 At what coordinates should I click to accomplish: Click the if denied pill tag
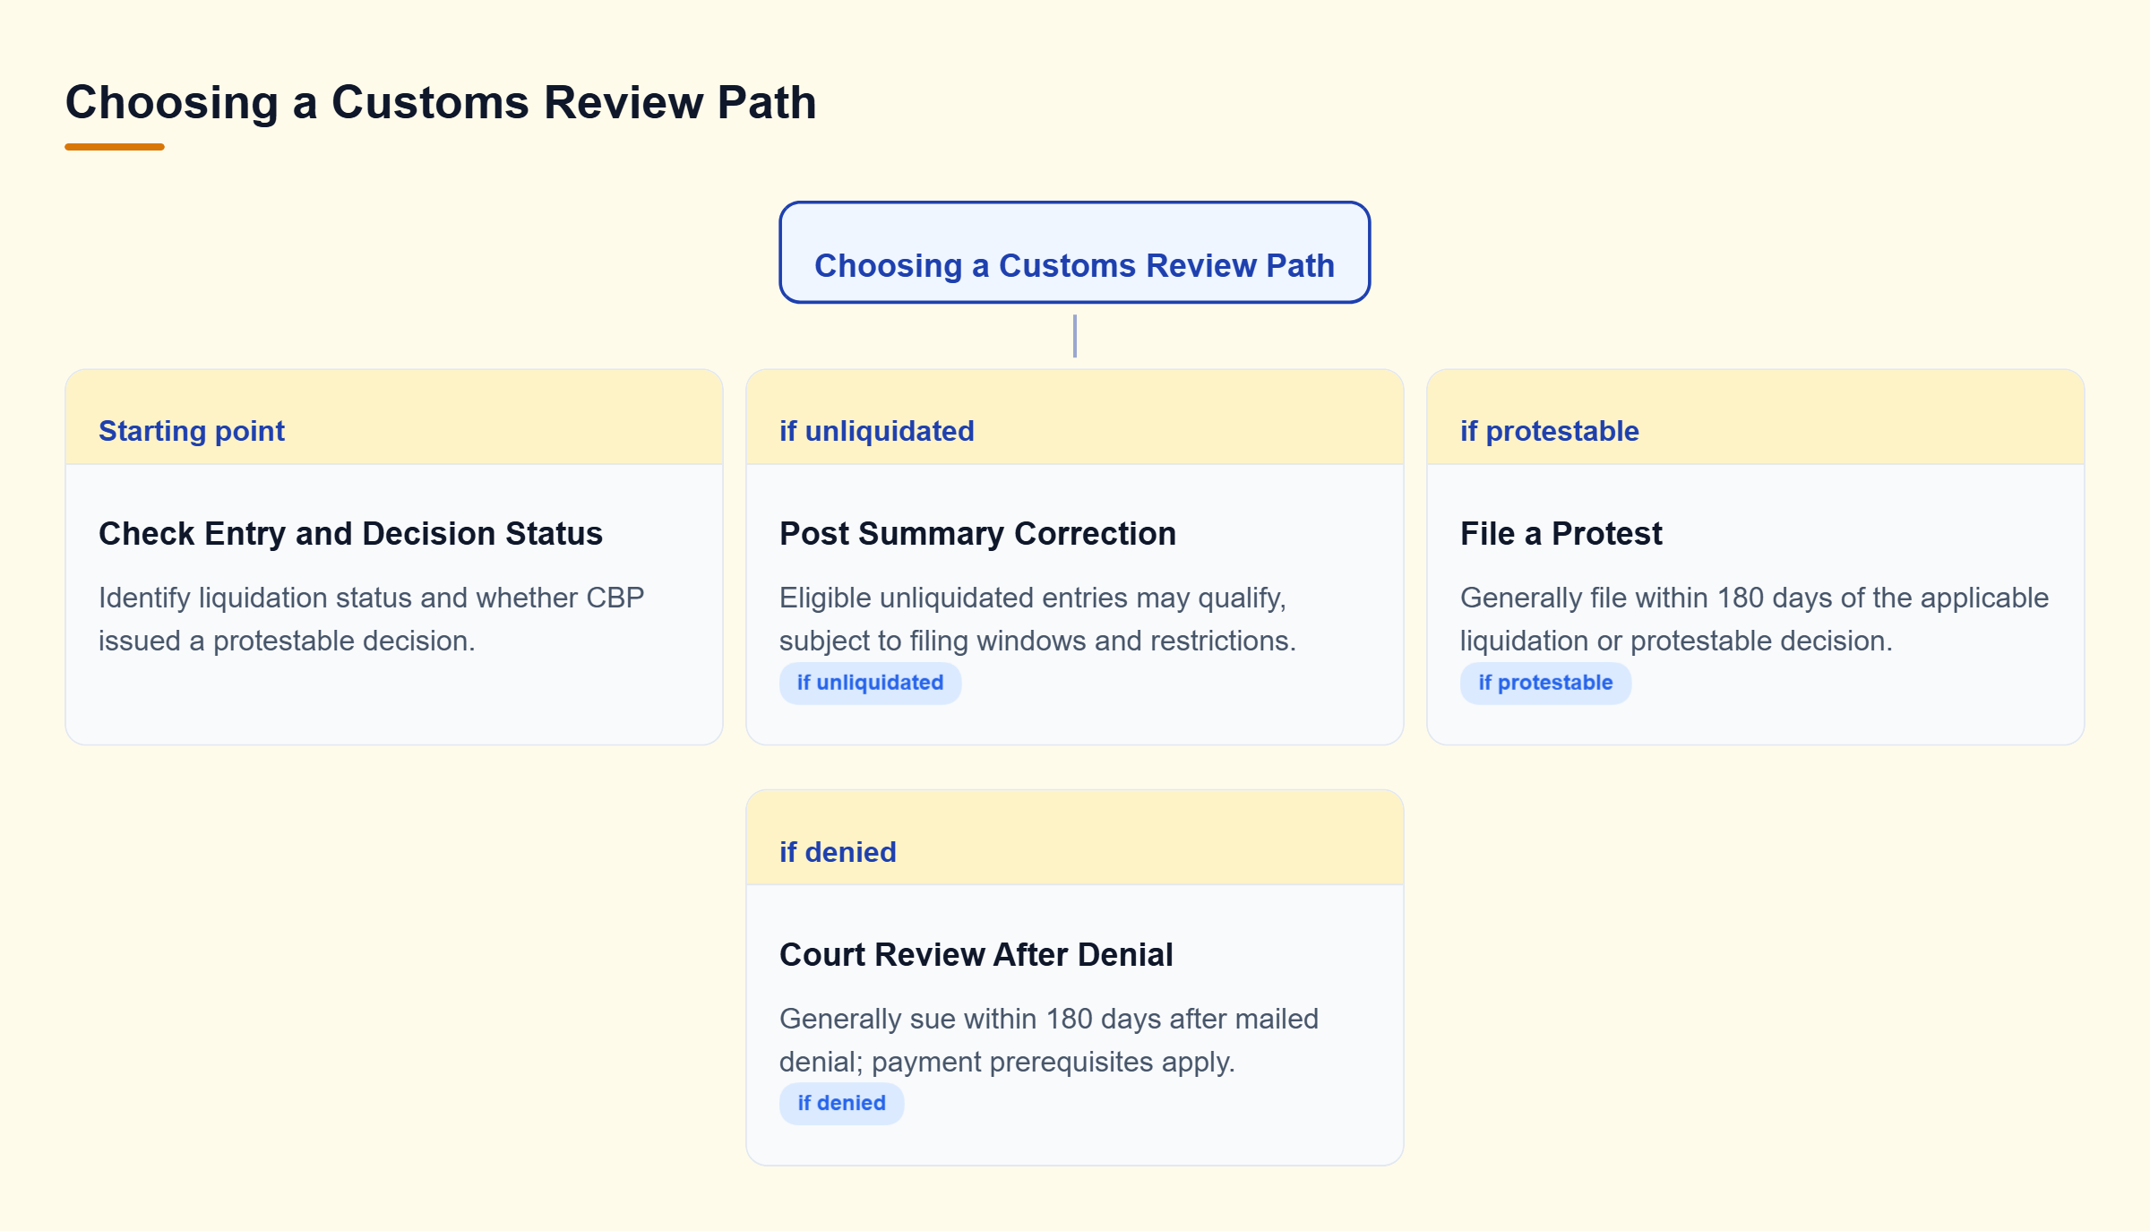[x=841, y=1104]
